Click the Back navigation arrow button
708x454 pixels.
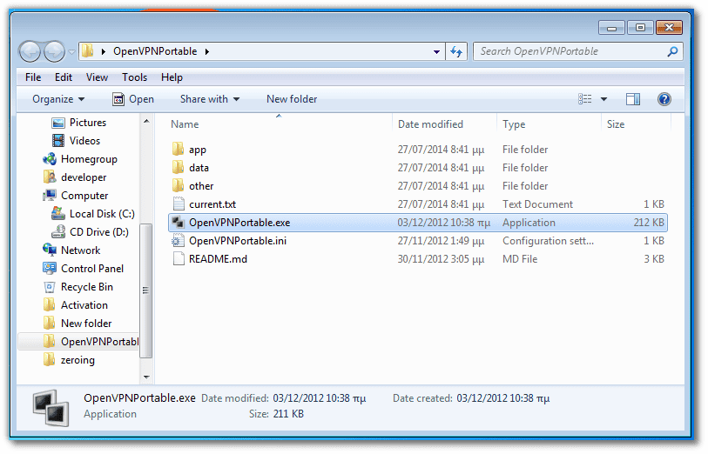tap(30, 52)
